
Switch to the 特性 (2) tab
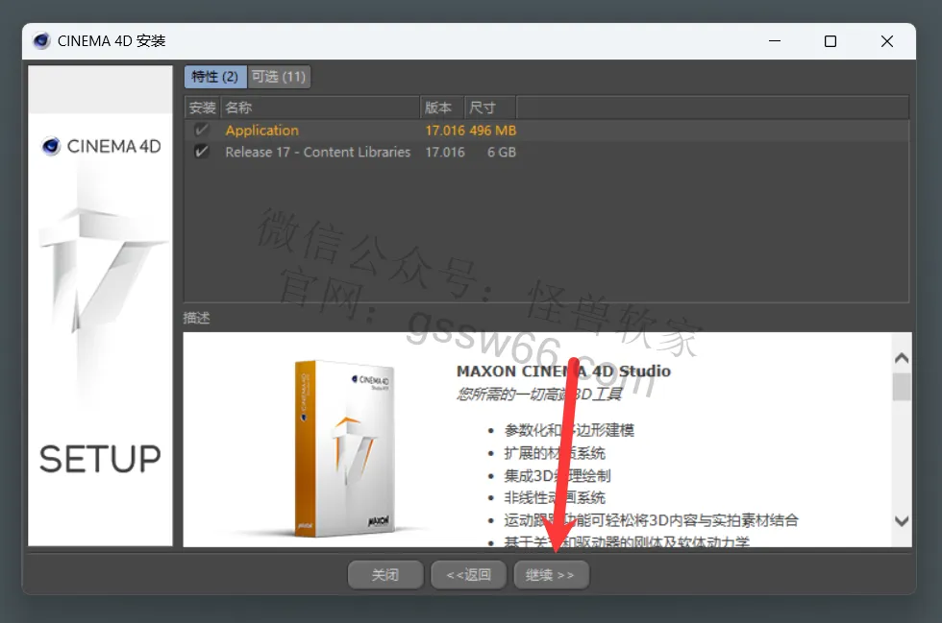pyautogui.click(x=215, y=77)
